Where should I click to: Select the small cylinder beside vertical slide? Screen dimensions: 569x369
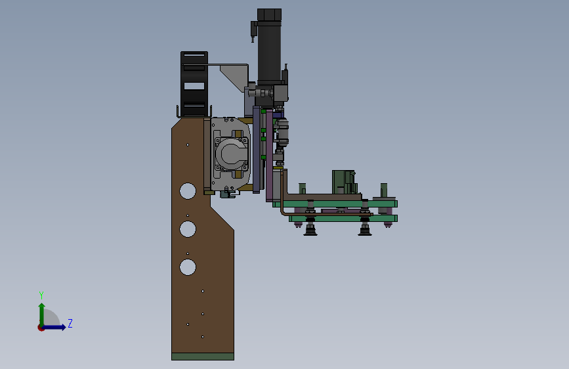tap(282, 133)
